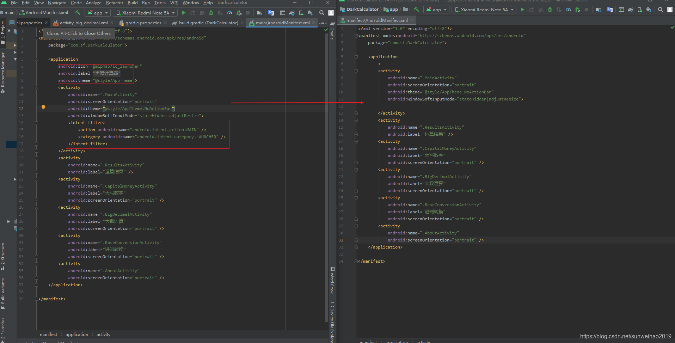Screen dimensions: 675x343
Task: Close the gradle.properties tab
Action: 165,23
